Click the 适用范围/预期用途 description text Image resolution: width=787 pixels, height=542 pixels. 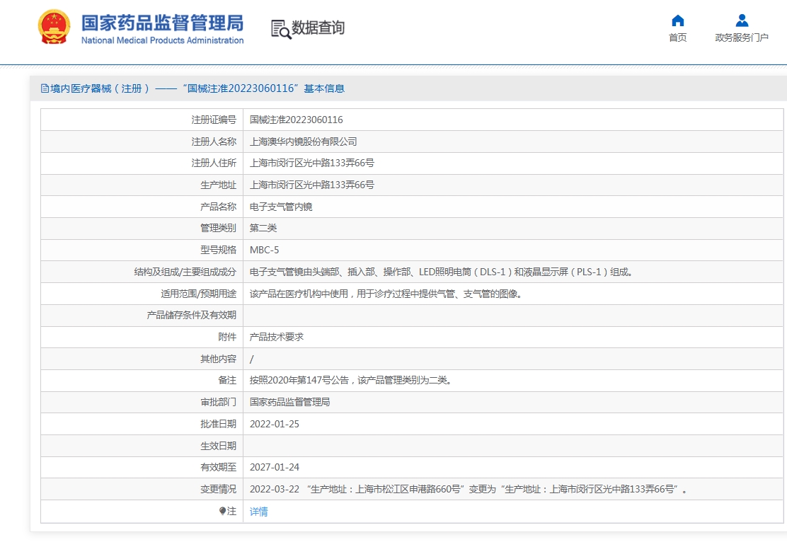(x=386, y=294)
